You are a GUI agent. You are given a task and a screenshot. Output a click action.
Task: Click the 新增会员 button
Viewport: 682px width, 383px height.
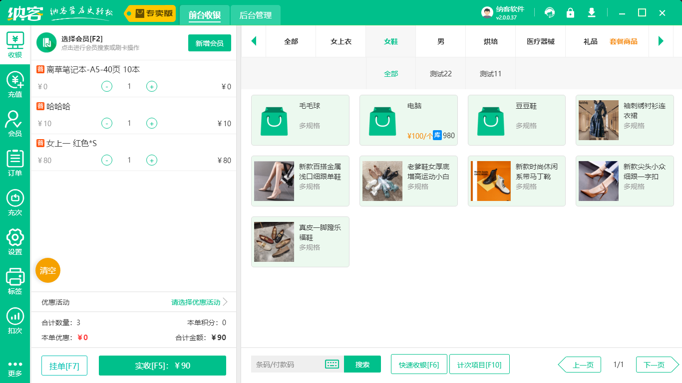pos(210,43)
